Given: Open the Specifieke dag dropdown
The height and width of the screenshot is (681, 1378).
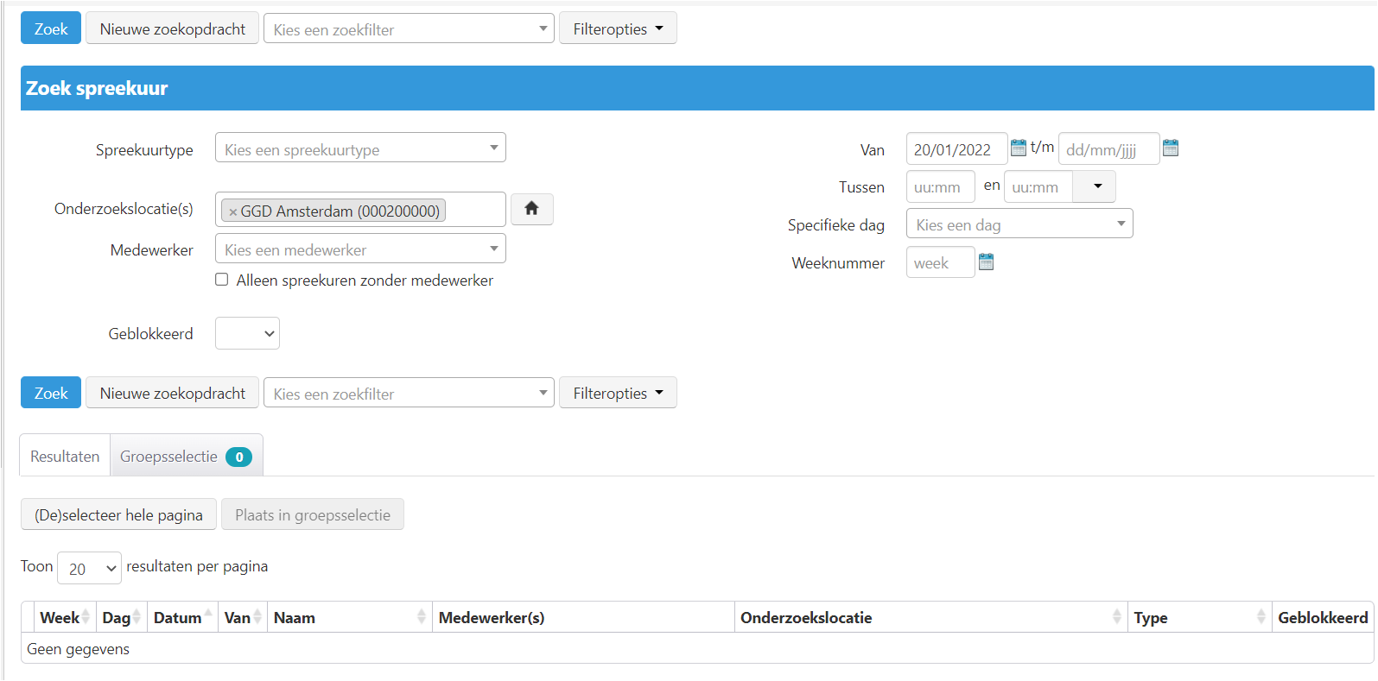Looking at the screenshot, I should pyautogui.click(x=1019, y=224).
